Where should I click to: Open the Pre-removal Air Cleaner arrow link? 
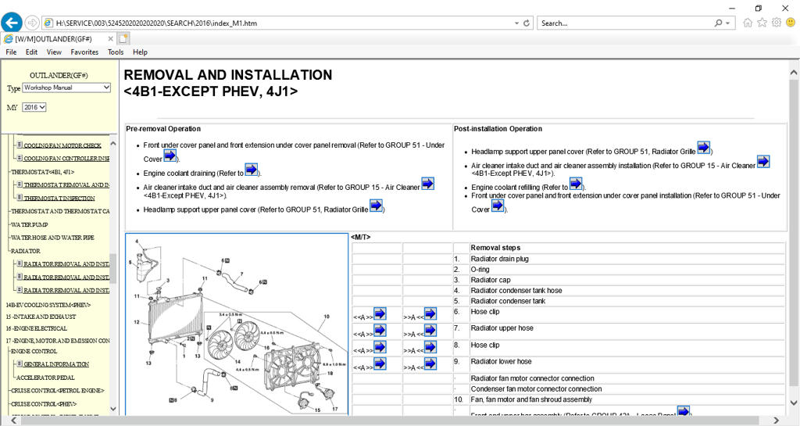[x=427, y=183]
